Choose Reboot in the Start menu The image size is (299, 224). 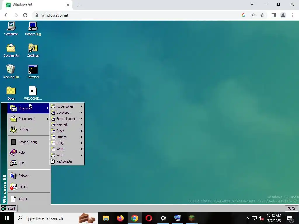28,176
